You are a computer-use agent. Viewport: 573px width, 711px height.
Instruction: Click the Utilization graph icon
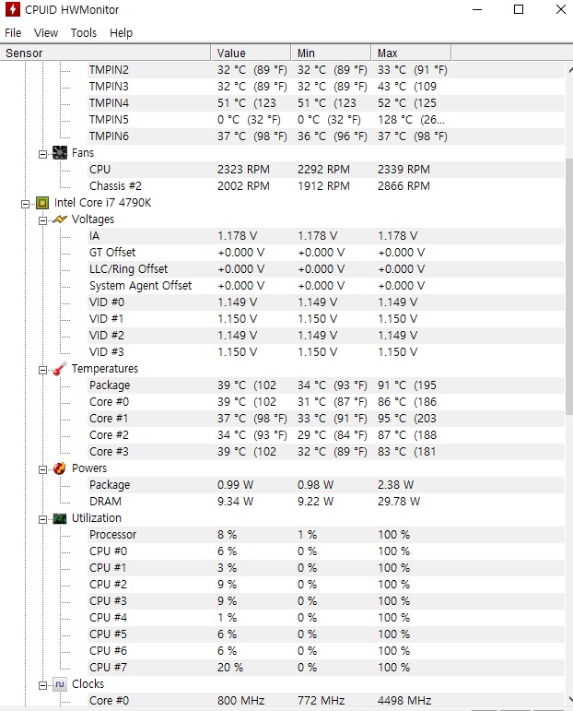[x=59, y=518]
